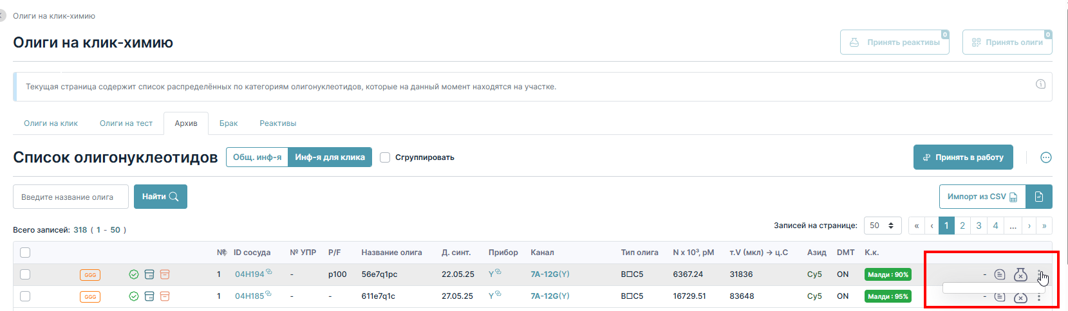Open the circled ellipsis options icon

1046,157
